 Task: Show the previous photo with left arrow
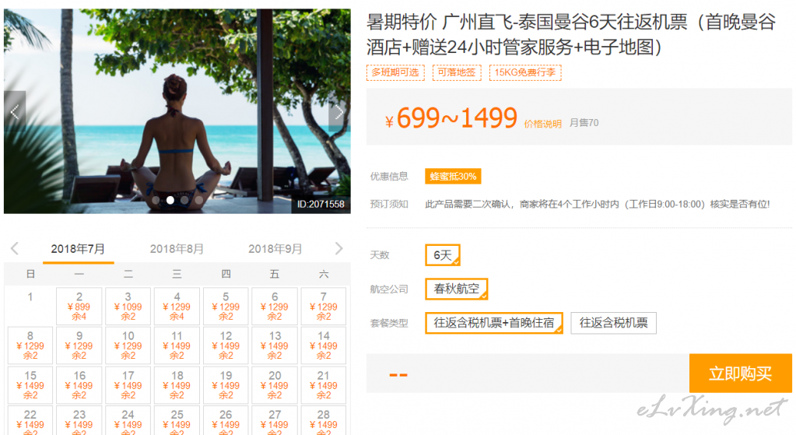pyautogui.click(x=15, y=112)
